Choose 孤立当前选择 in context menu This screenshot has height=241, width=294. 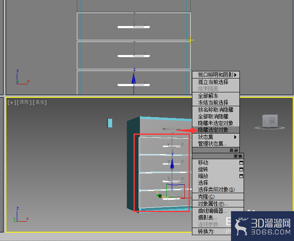click(216, 82)
